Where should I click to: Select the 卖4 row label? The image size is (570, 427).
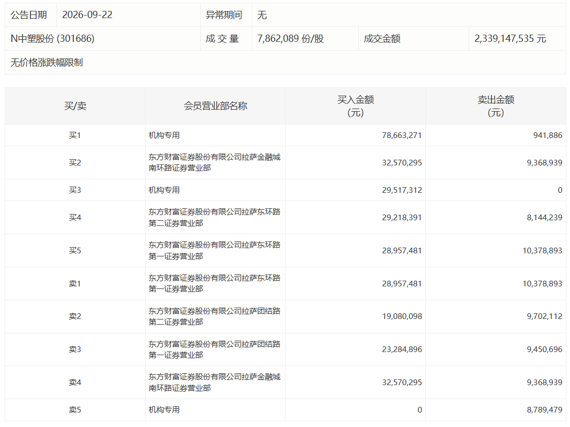tap(75, 383)
